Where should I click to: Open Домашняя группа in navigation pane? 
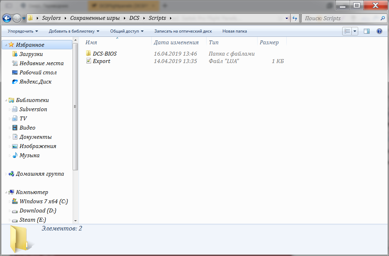click(40, 174)
